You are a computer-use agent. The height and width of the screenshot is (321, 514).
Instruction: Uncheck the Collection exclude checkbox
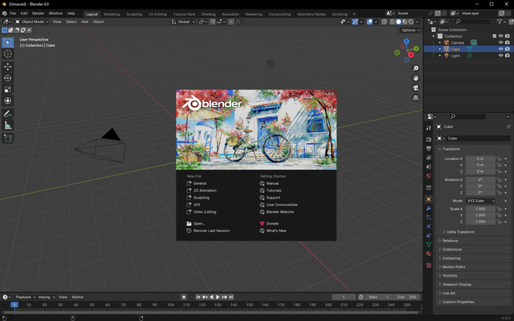[x=494, y=36]
